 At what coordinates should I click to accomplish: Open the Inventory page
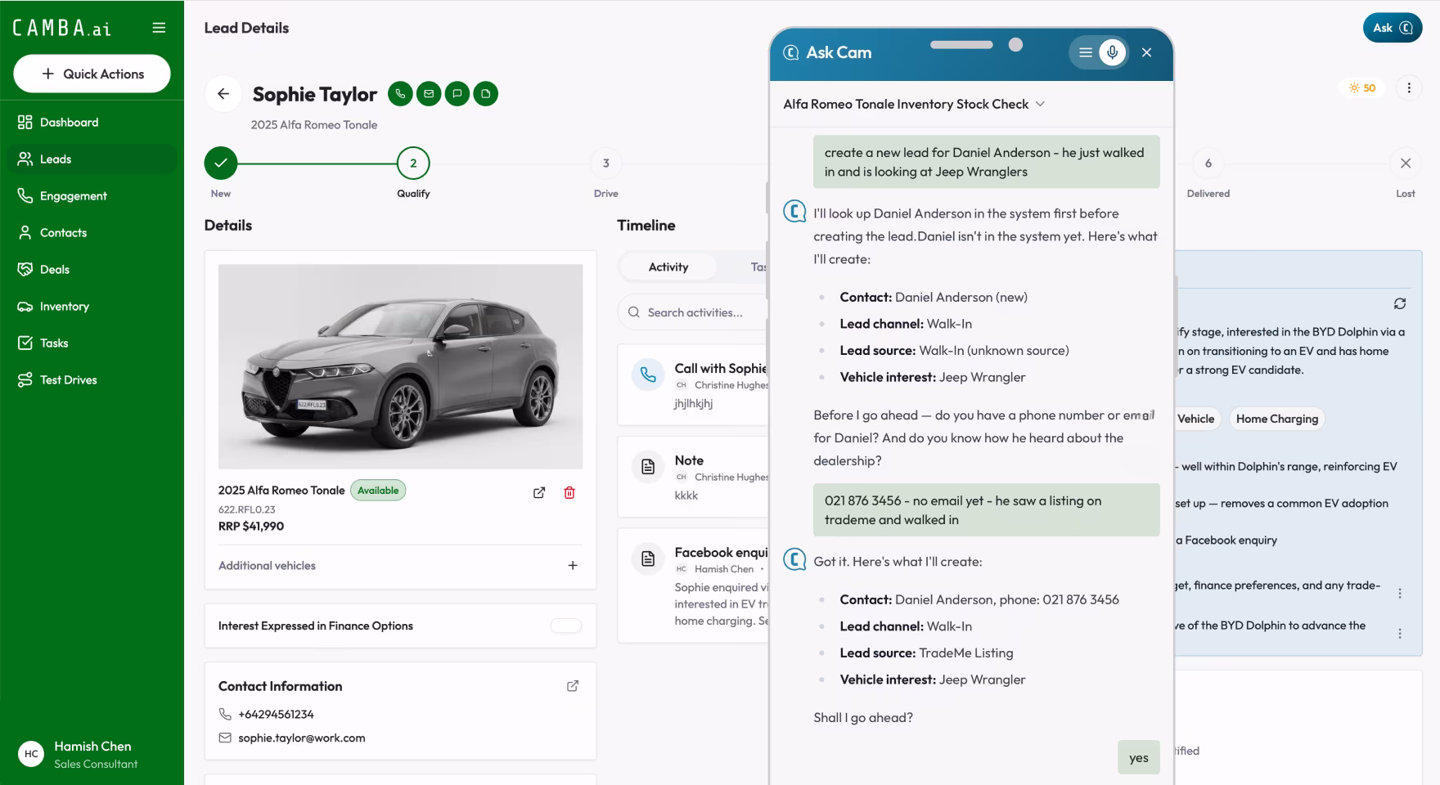tap(92, 307)
